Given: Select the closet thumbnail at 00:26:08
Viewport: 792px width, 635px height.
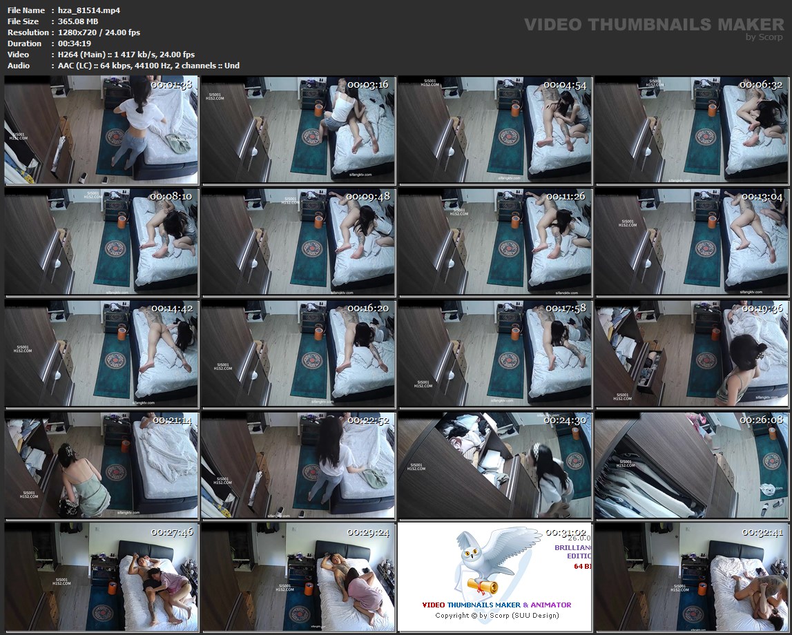Looking at the screenshot, I should point(692,466).
